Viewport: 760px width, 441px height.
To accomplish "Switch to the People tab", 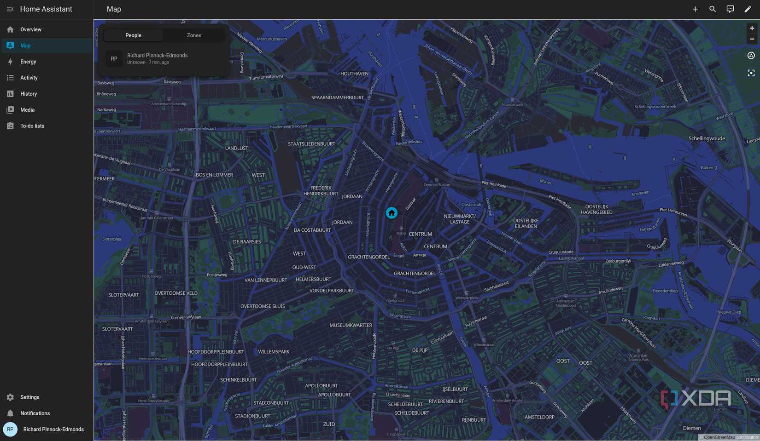I will 134,35.
